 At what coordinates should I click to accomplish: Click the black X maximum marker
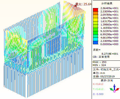pos(75,6)
